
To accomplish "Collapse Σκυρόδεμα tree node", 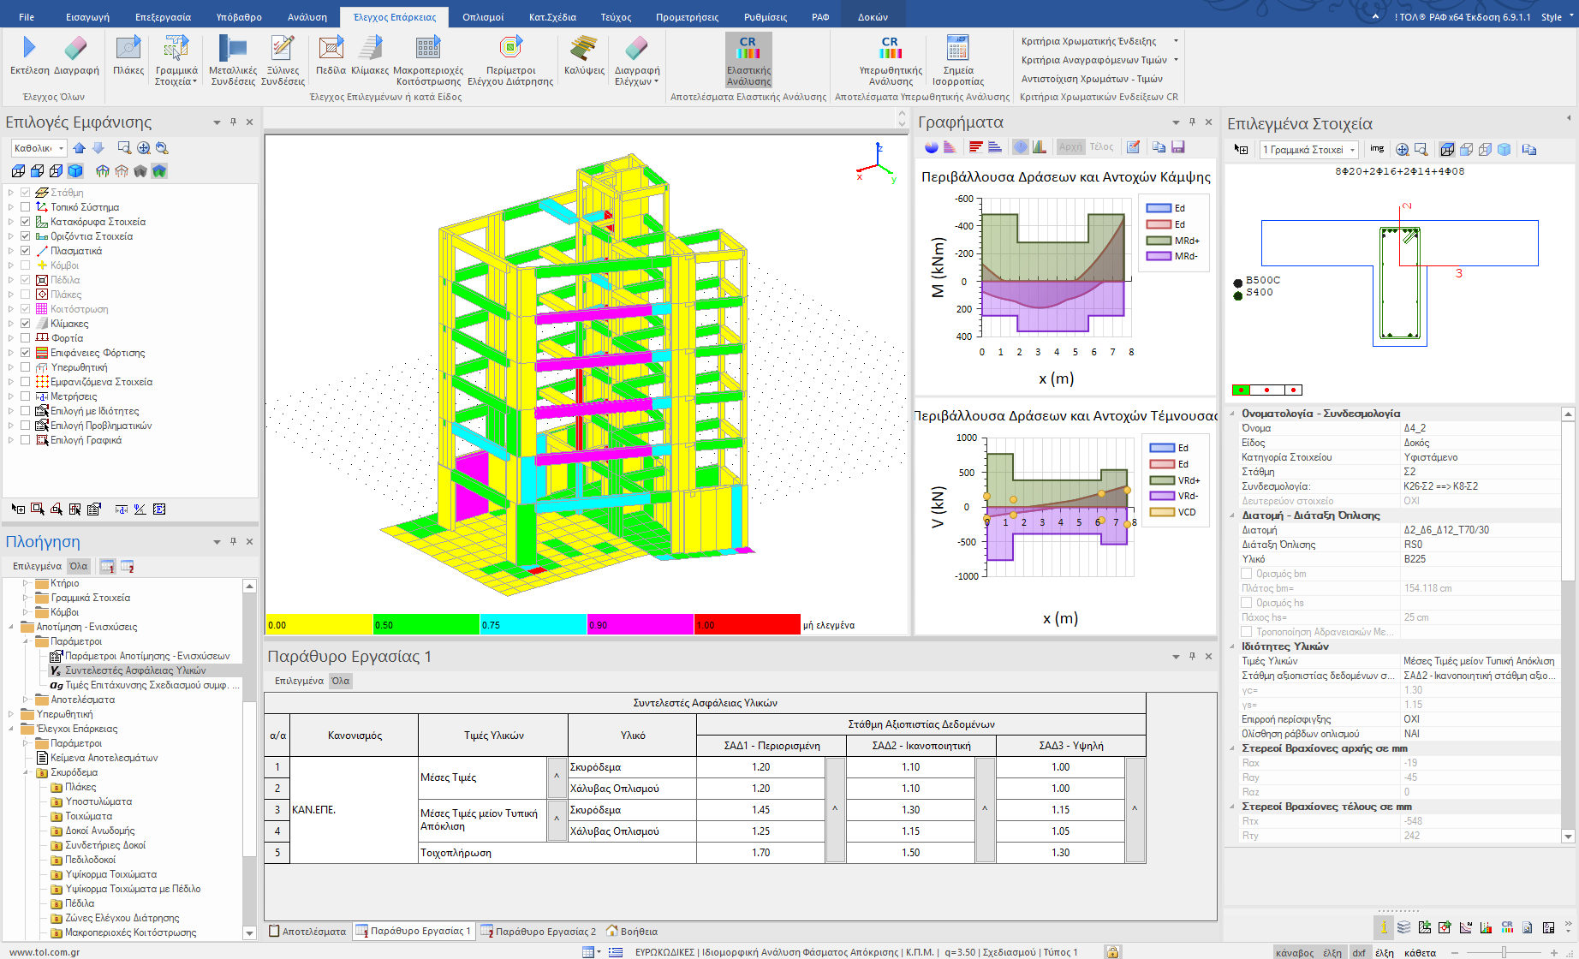I will click(x=26, y=772).
